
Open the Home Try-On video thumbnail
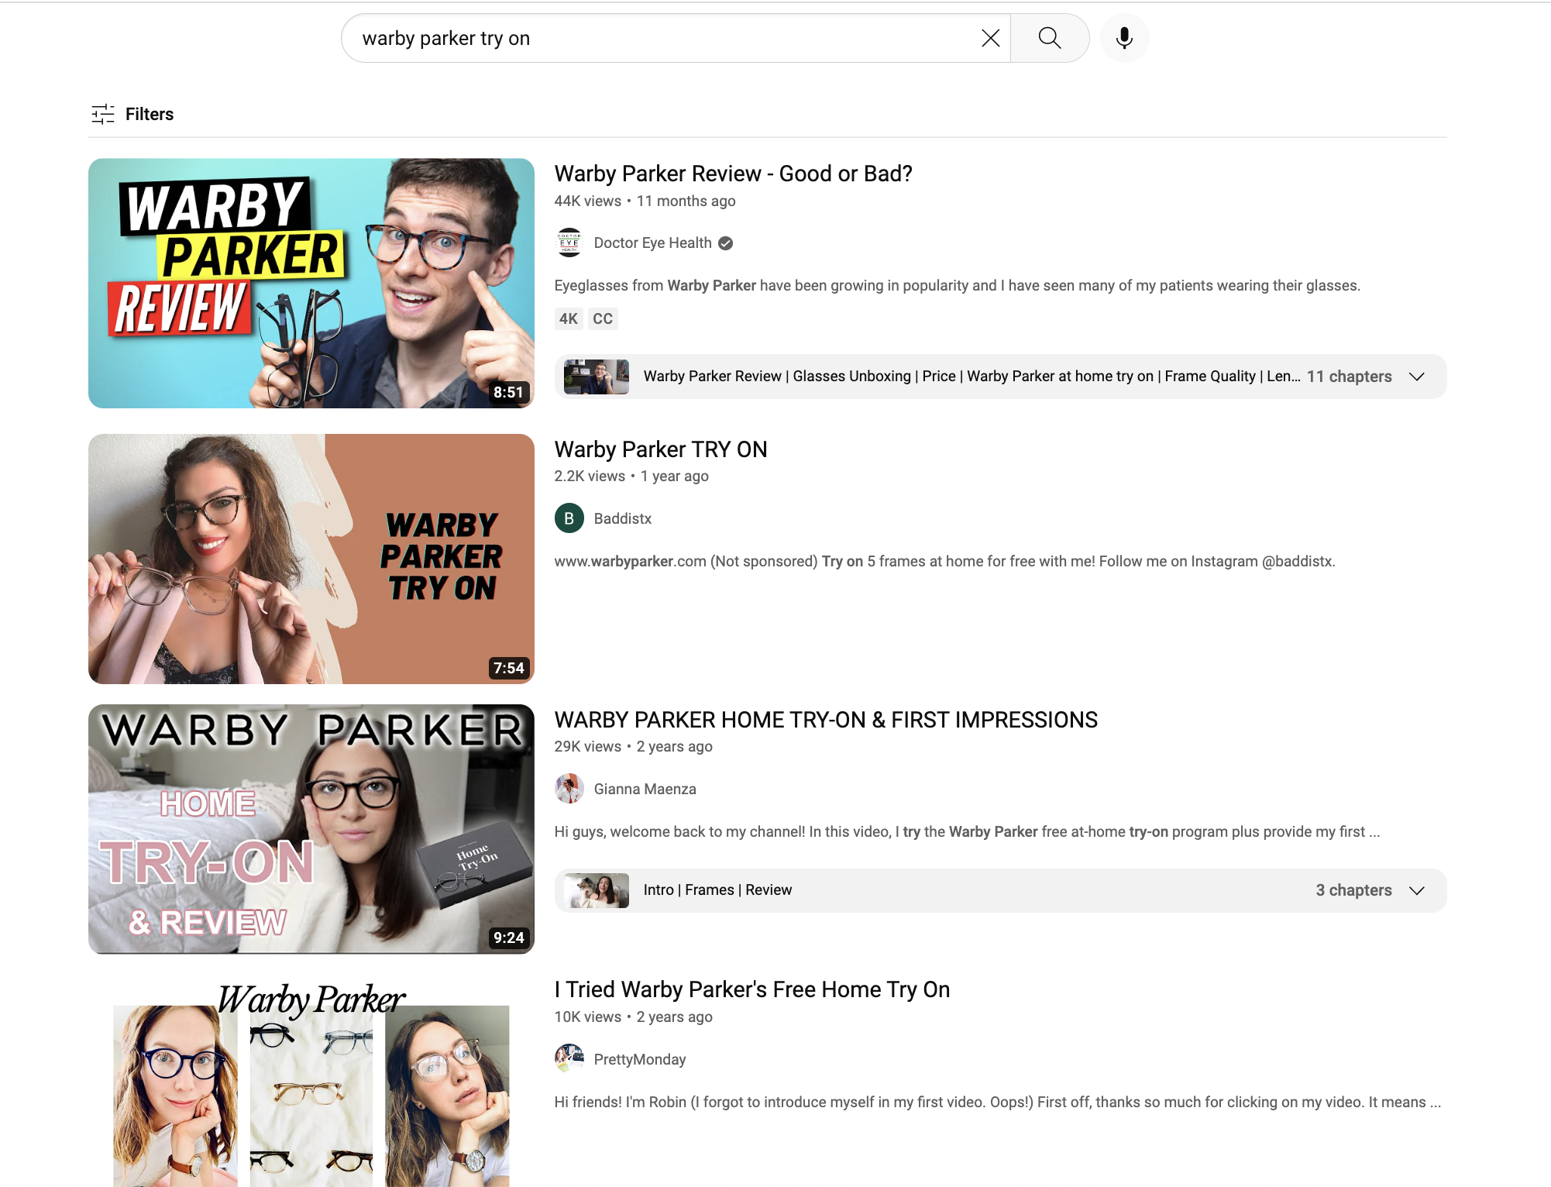pos(310,829)
